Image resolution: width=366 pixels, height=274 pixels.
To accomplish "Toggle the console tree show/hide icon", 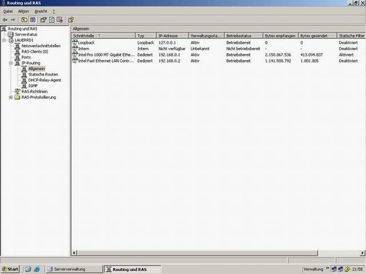I will (33, 20).
